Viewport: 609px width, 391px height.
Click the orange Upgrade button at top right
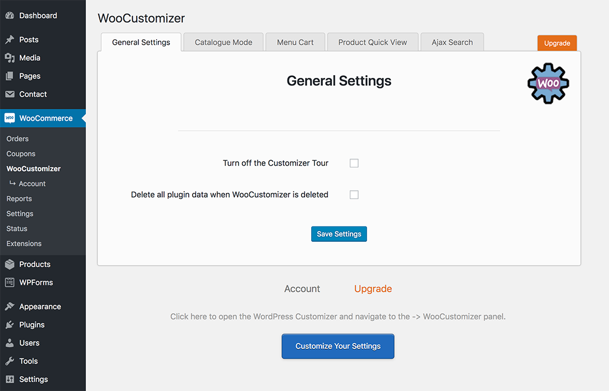pyautogui.click(x=557, y=43)
